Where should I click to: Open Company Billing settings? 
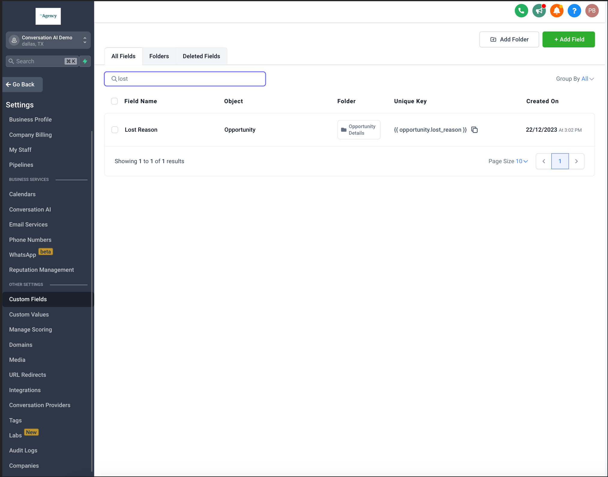(x=30, y=135)
